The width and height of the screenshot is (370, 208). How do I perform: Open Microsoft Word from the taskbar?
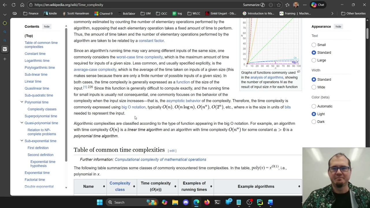click(270, 202)
